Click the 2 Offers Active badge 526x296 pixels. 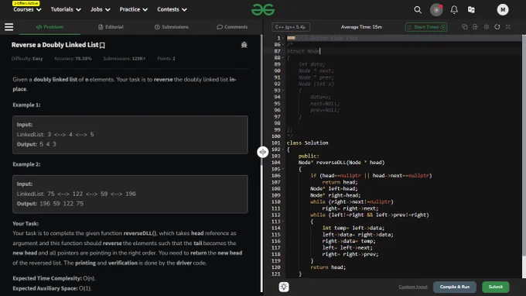tap(26, 3)
